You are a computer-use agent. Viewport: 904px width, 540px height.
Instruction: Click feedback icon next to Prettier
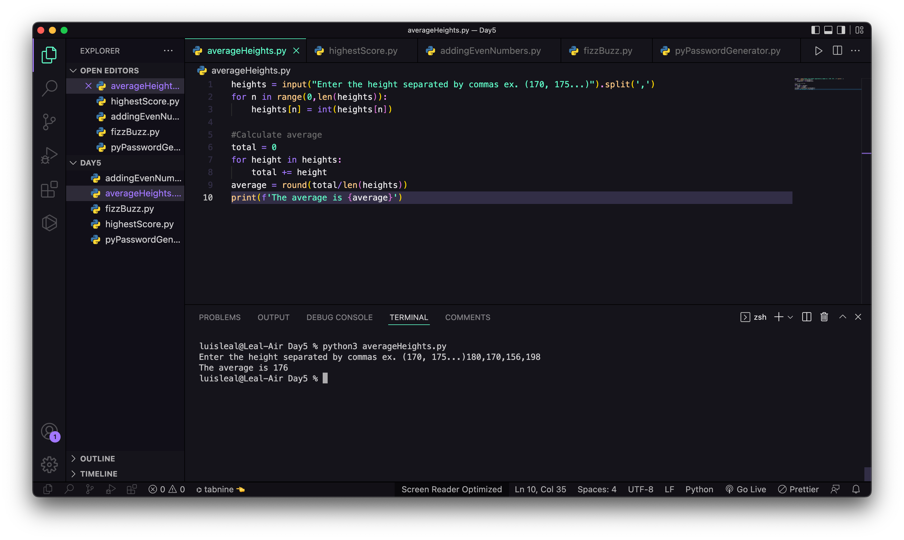pyautogui.click(x=835, y=489)
